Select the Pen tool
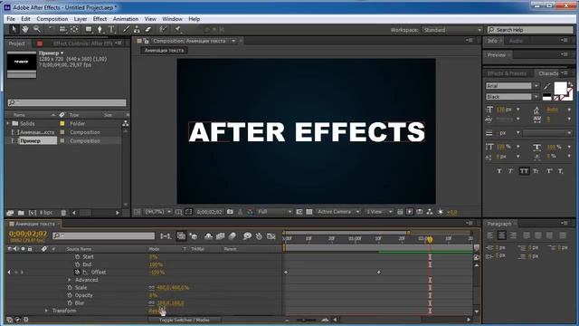Viewport: 579px width, 326px height. click(100, 29)
